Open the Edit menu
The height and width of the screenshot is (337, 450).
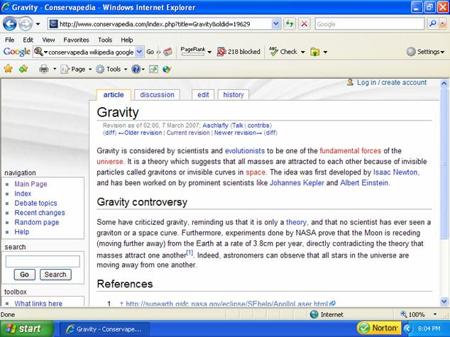click(28, 40)
